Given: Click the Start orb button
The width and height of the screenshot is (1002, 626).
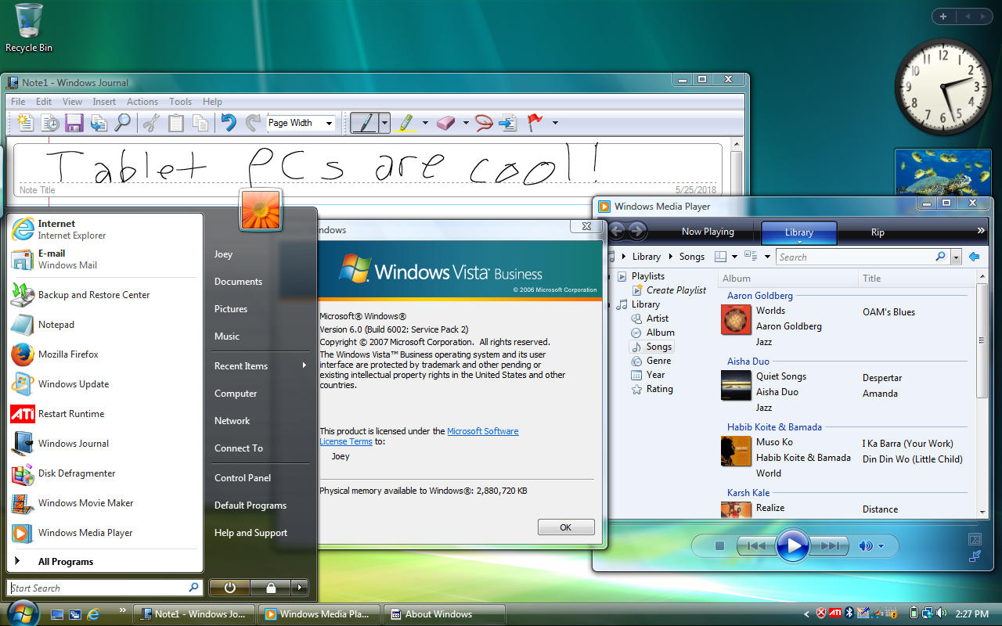Looking at the screenshot, I should point(22,613).
